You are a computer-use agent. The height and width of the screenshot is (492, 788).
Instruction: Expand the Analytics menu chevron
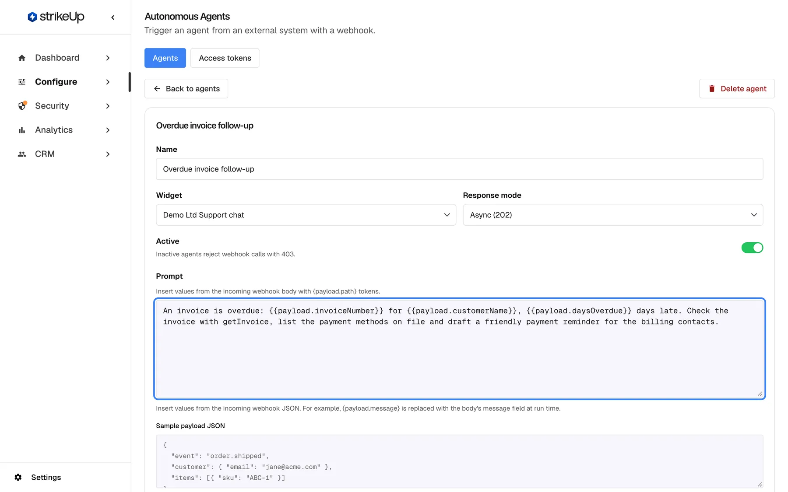click(108, 130)
